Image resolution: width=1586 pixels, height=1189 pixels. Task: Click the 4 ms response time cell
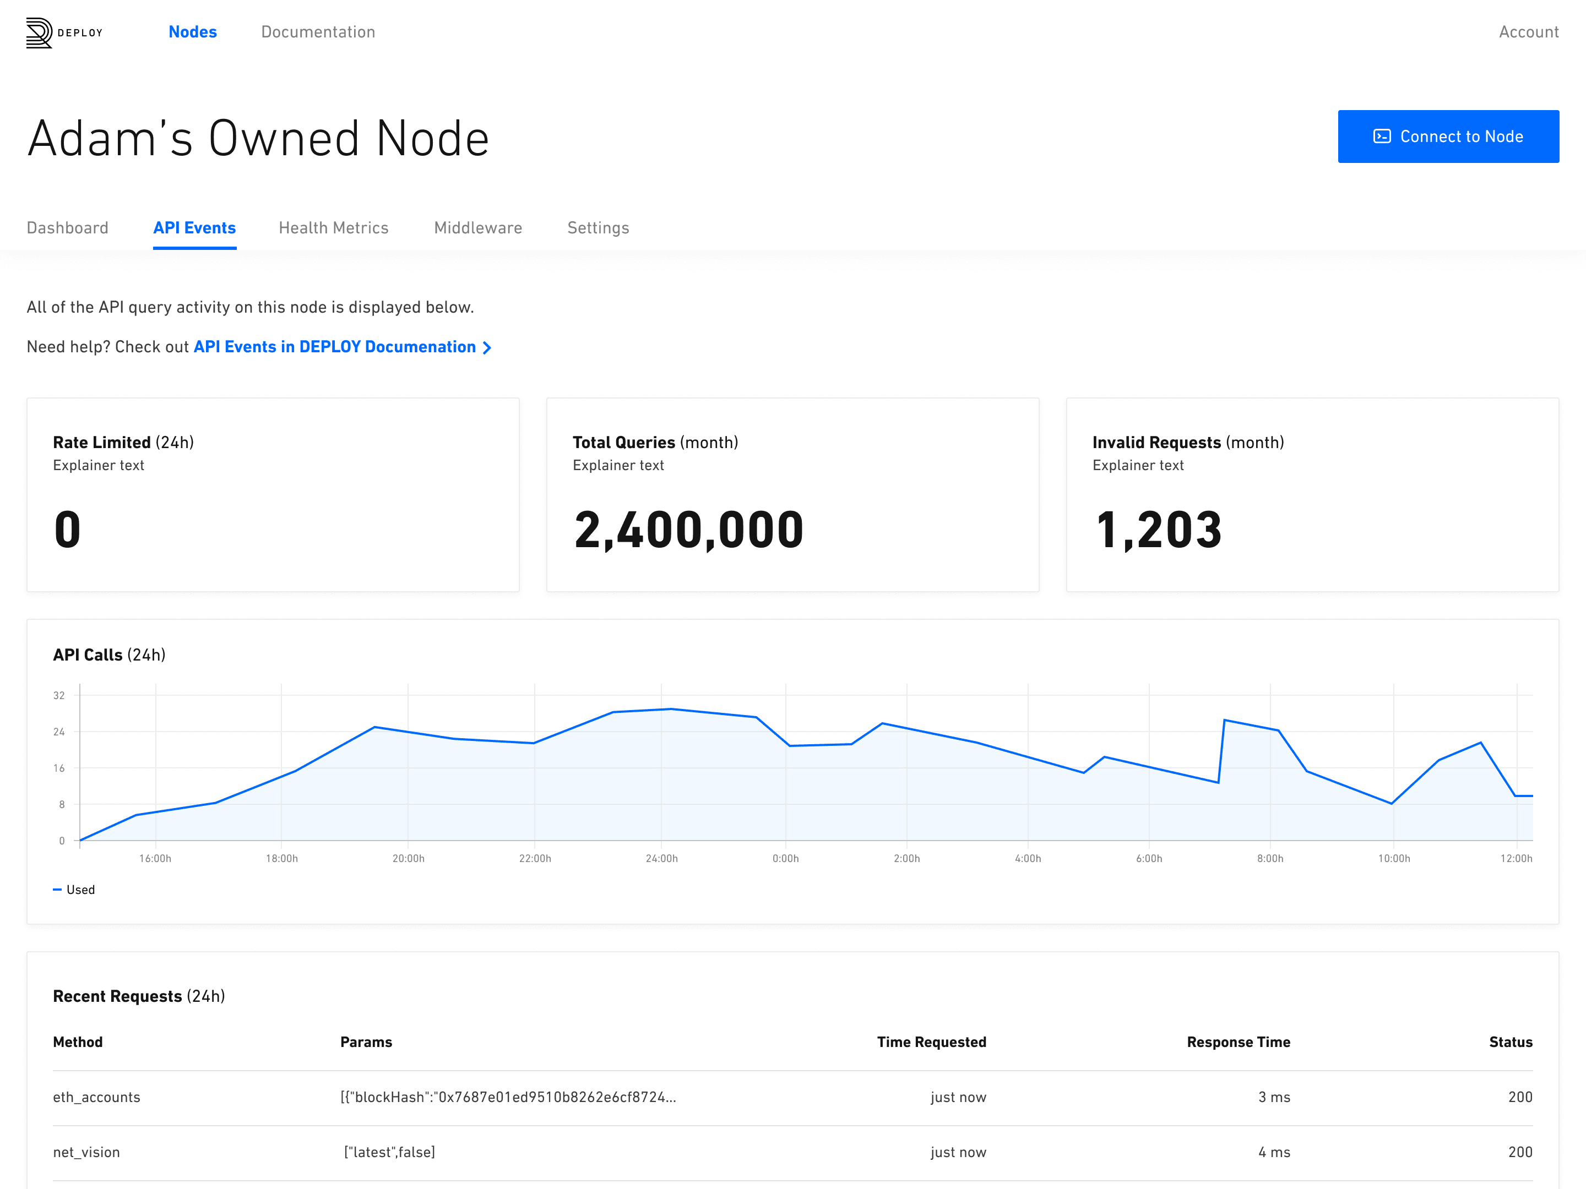[1274, 1153]
